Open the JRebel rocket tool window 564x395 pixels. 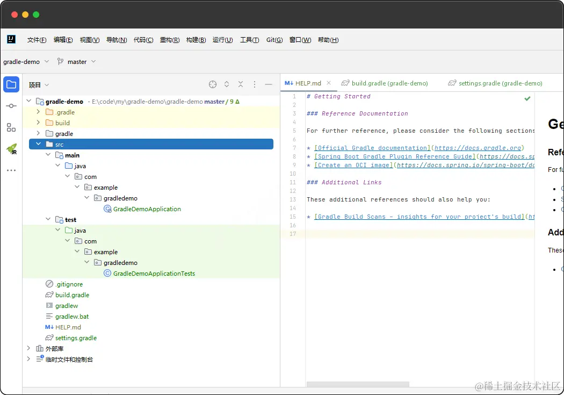(11, 149)
